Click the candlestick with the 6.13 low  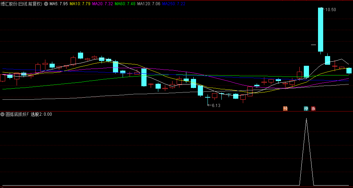coord(208,100)
